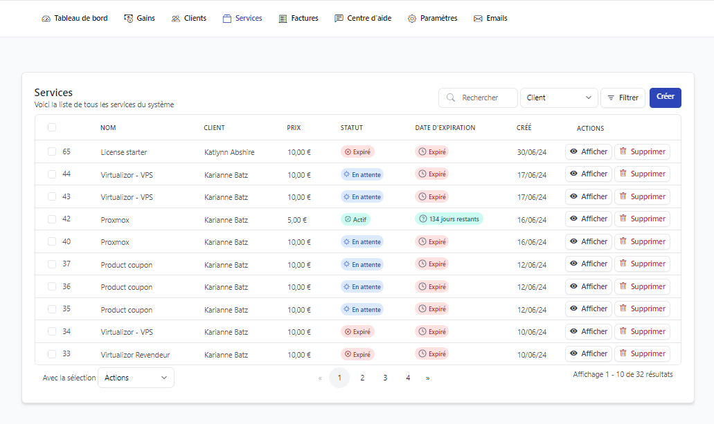This screenshot has height=424, width=714.
Task: Click the Paramètres gear icon
Action: (412, 19)
